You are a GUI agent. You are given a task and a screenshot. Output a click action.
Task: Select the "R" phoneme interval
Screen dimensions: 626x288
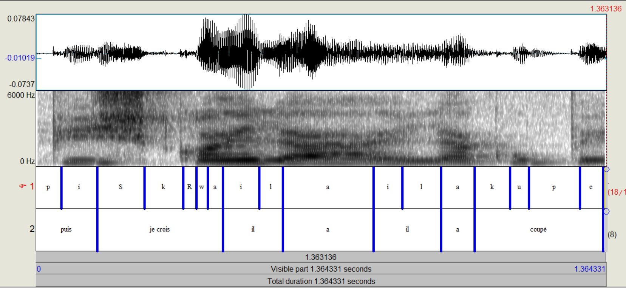(189, 187)
